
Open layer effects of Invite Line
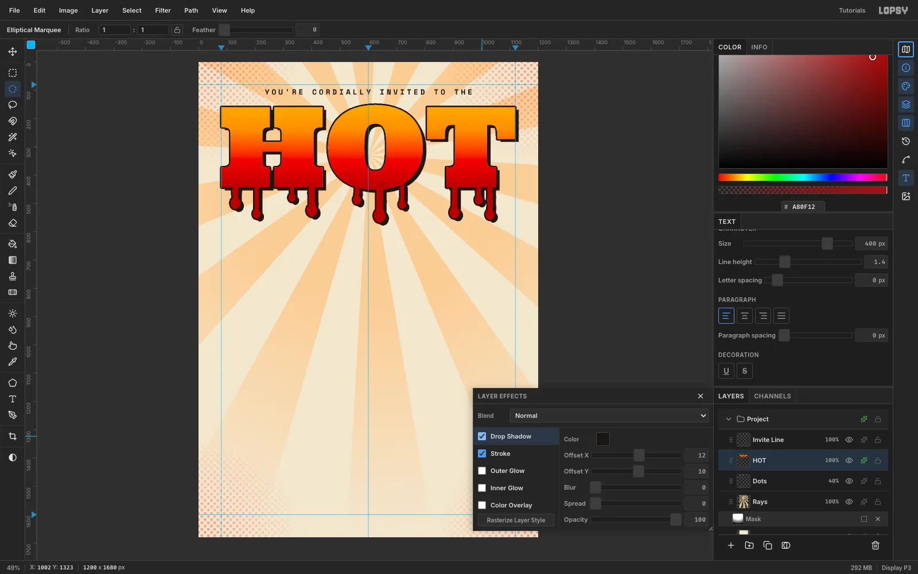coord(864,440)
